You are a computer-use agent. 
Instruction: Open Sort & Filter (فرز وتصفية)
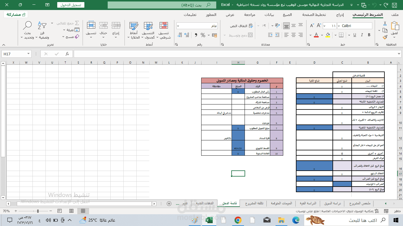(x=42, y=31)
